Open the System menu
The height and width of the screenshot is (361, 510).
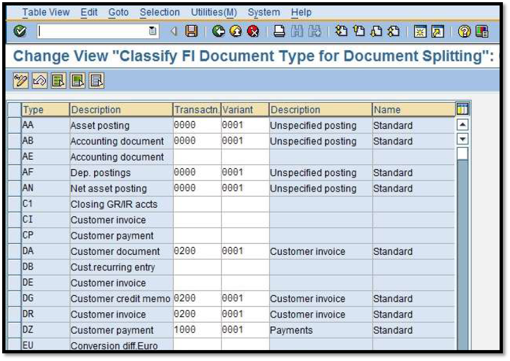[x=263, y=13]
